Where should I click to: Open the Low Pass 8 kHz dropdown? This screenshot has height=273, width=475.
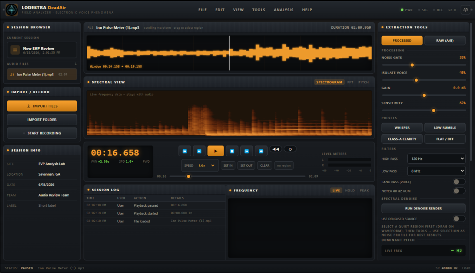(x=436, y=171)
